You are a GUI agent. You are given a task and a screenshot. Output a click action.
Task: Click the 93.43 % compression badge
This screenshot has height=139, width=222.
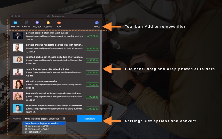(92, 109)
